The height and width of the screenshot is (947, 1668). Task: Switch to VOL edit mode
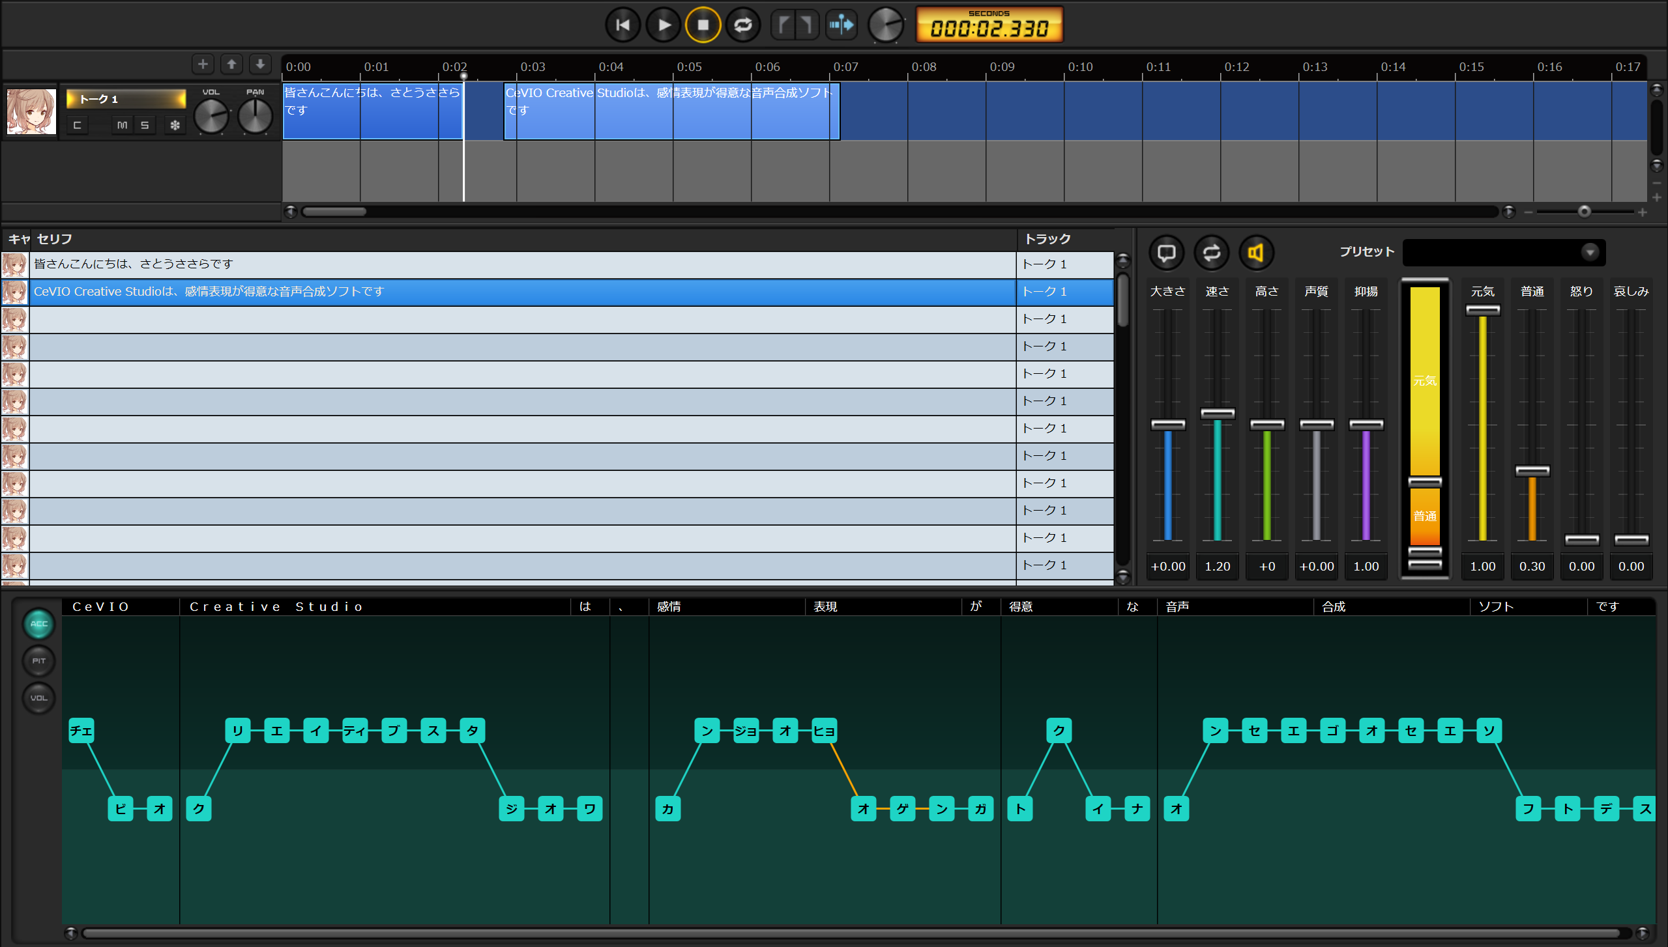[39, 698]
